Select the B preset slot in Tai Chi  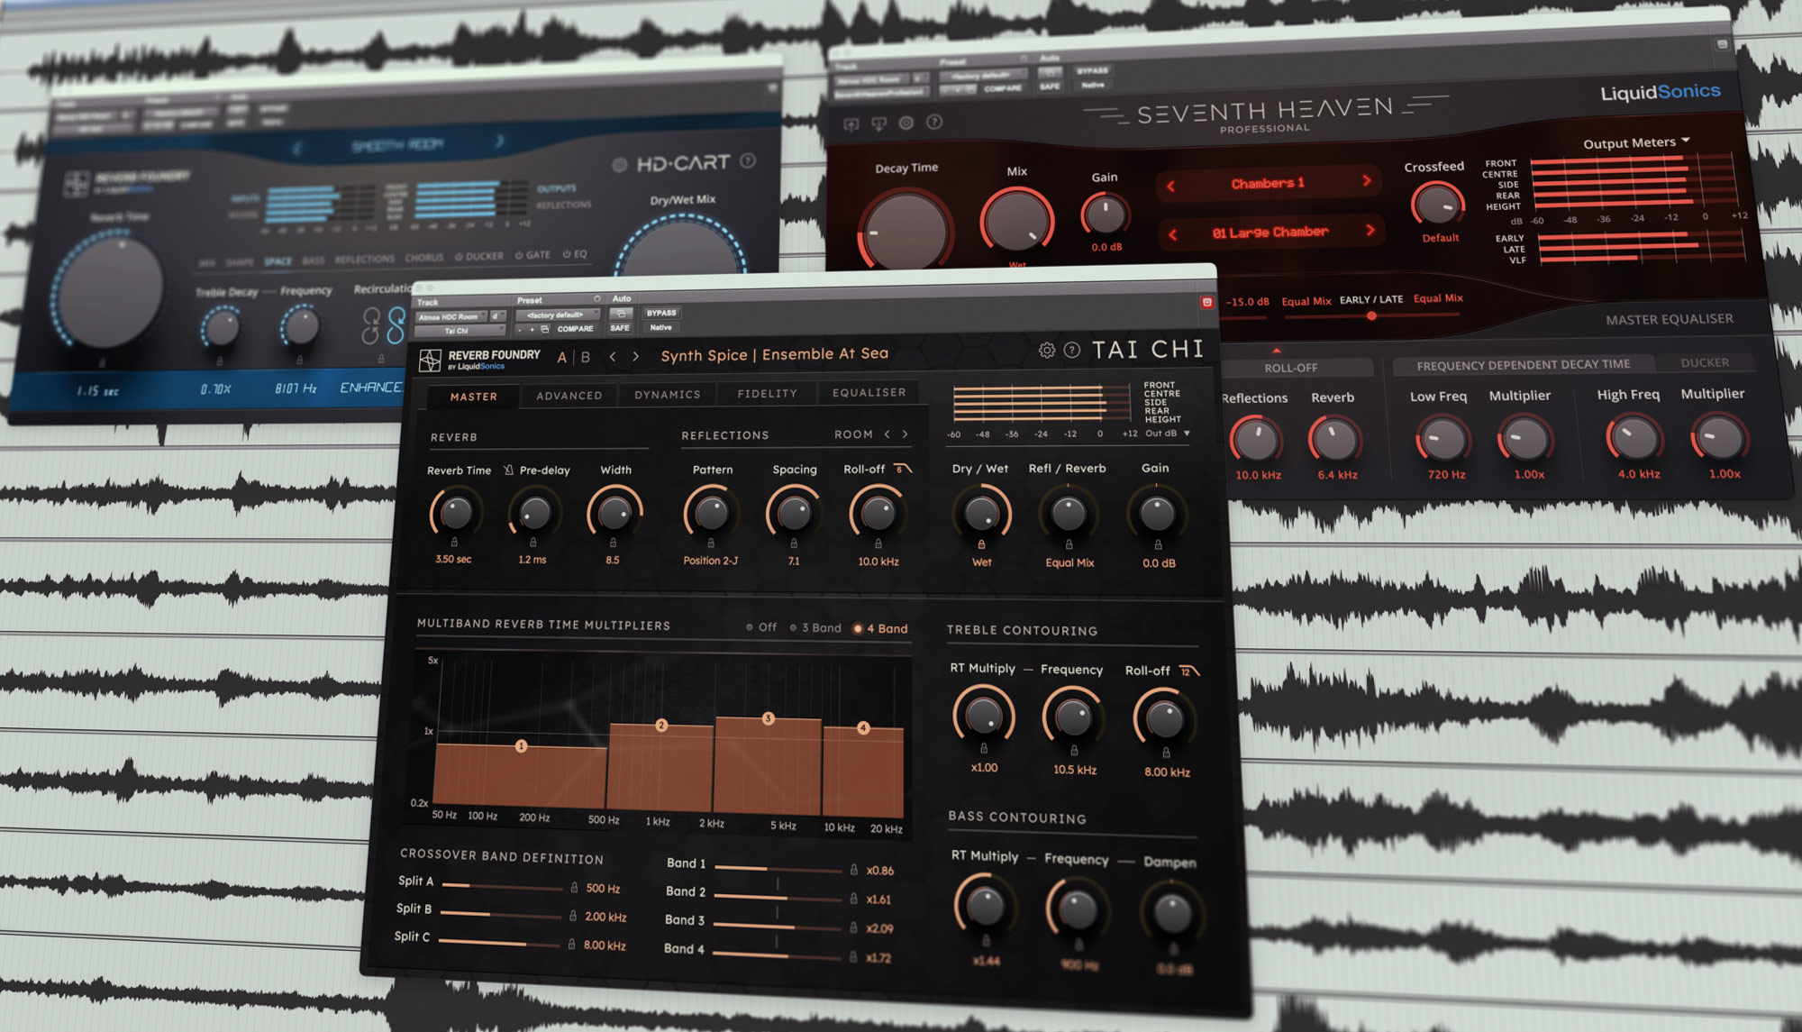click(585, 357)
